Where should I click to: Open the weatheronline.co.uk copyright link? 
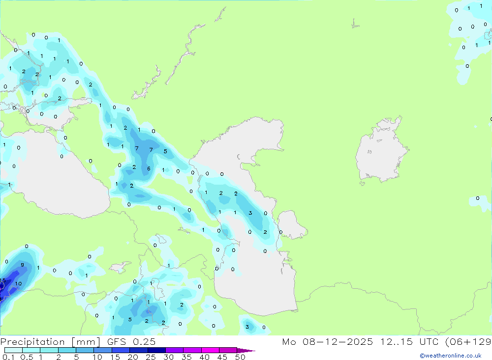tap(450, 356)
